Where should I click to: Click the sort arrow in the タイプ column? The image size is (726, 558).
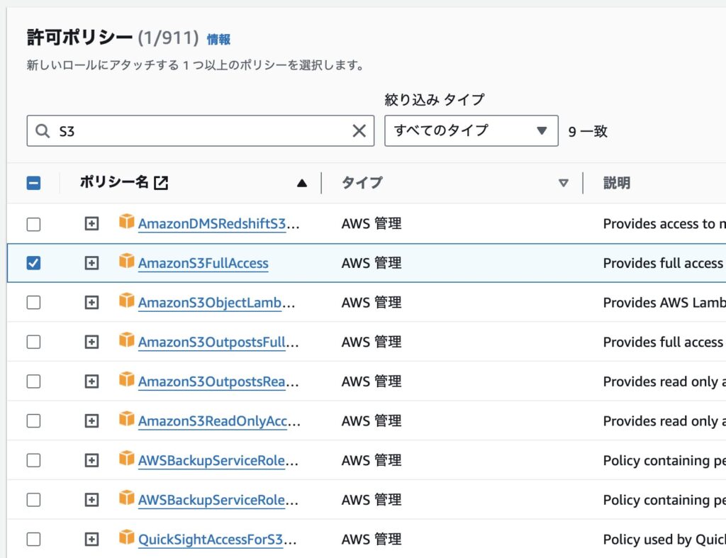[564, 183]
